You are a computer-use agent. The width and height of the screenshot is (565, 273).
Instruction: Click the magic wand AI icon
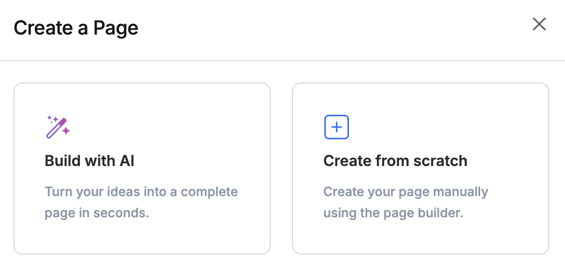[57, 128]
